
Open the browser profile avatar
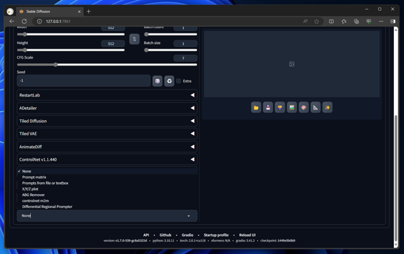(x=10, y=11)
